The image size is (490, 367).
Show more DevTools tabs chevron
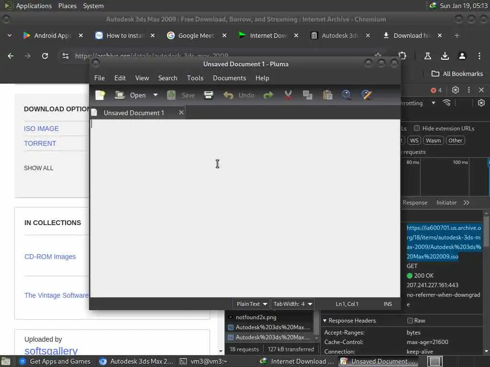pos(467,203)
